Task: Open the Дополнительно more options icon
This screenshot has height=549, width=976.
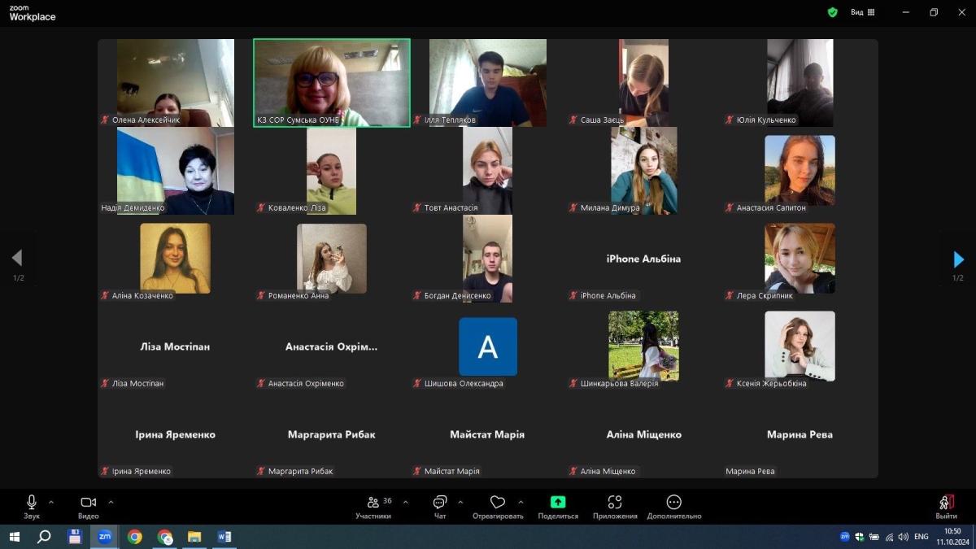Action: [673, 503]
